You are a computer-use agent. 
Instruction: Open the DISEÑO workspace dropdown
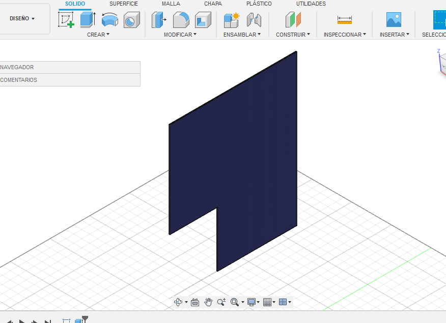(22, 18)
